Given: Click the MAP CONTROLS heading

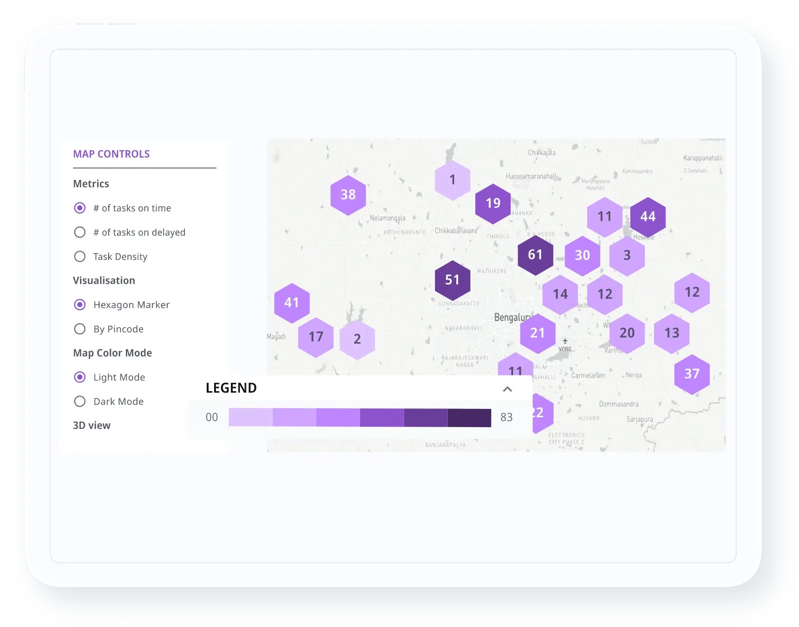Looking at the screenshot, I should (111, 154).
